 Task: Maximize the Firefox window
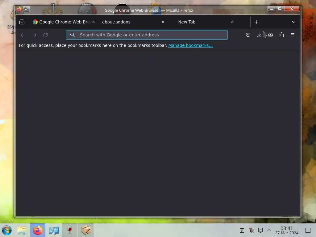[280, 9]
